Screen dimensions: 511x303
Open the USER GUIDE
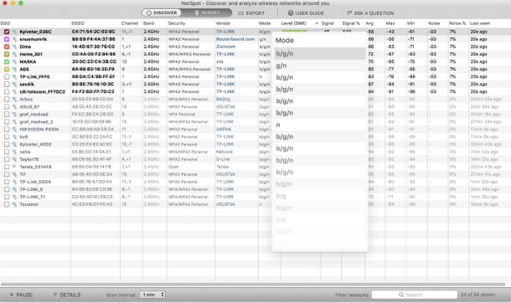306,13
